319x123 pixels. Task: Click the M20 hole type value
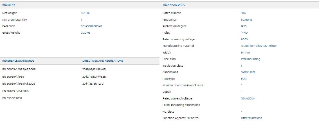[x=244, y=79]
